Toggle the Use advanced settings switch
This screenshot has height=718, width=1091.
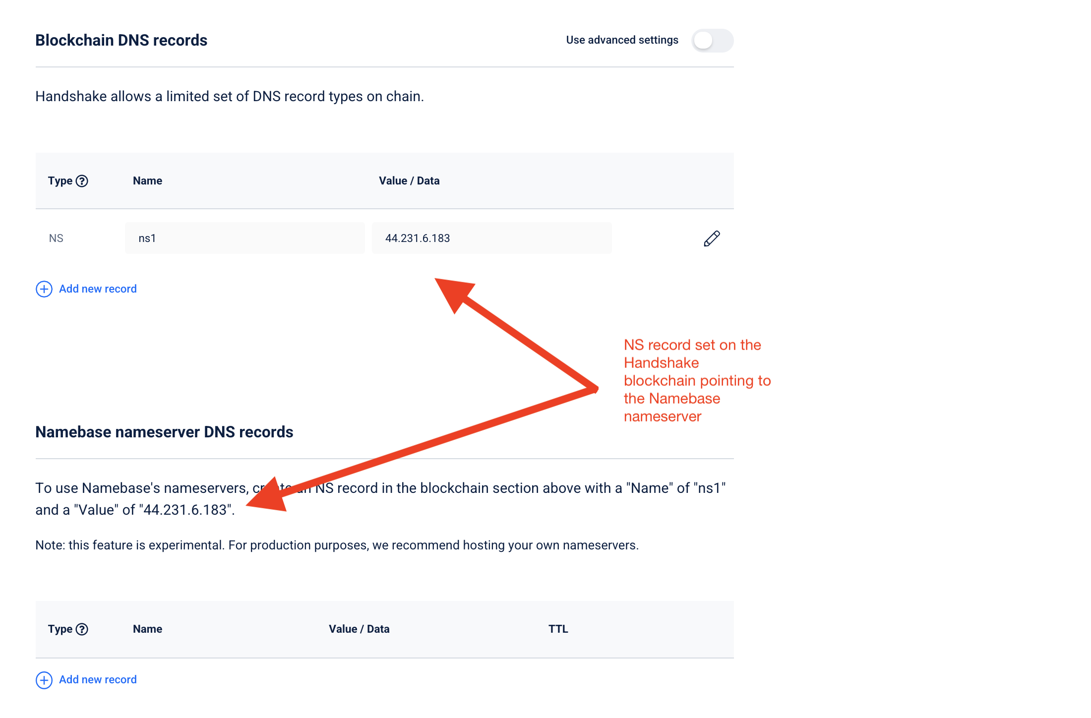[712, 41]
